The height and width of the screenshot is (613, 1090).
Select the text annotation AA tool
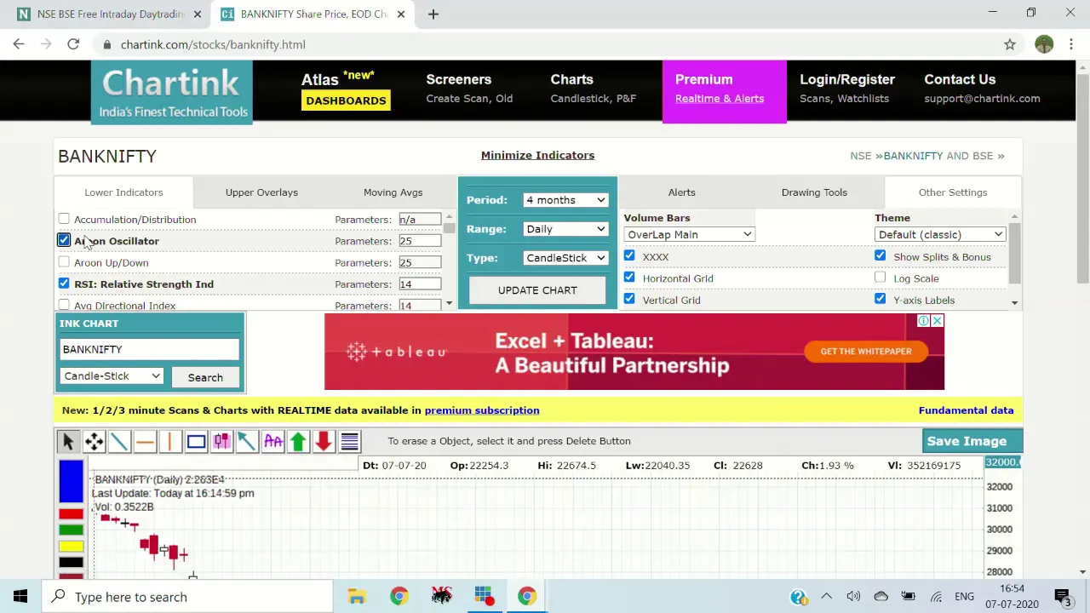click(x=272, y=441)
